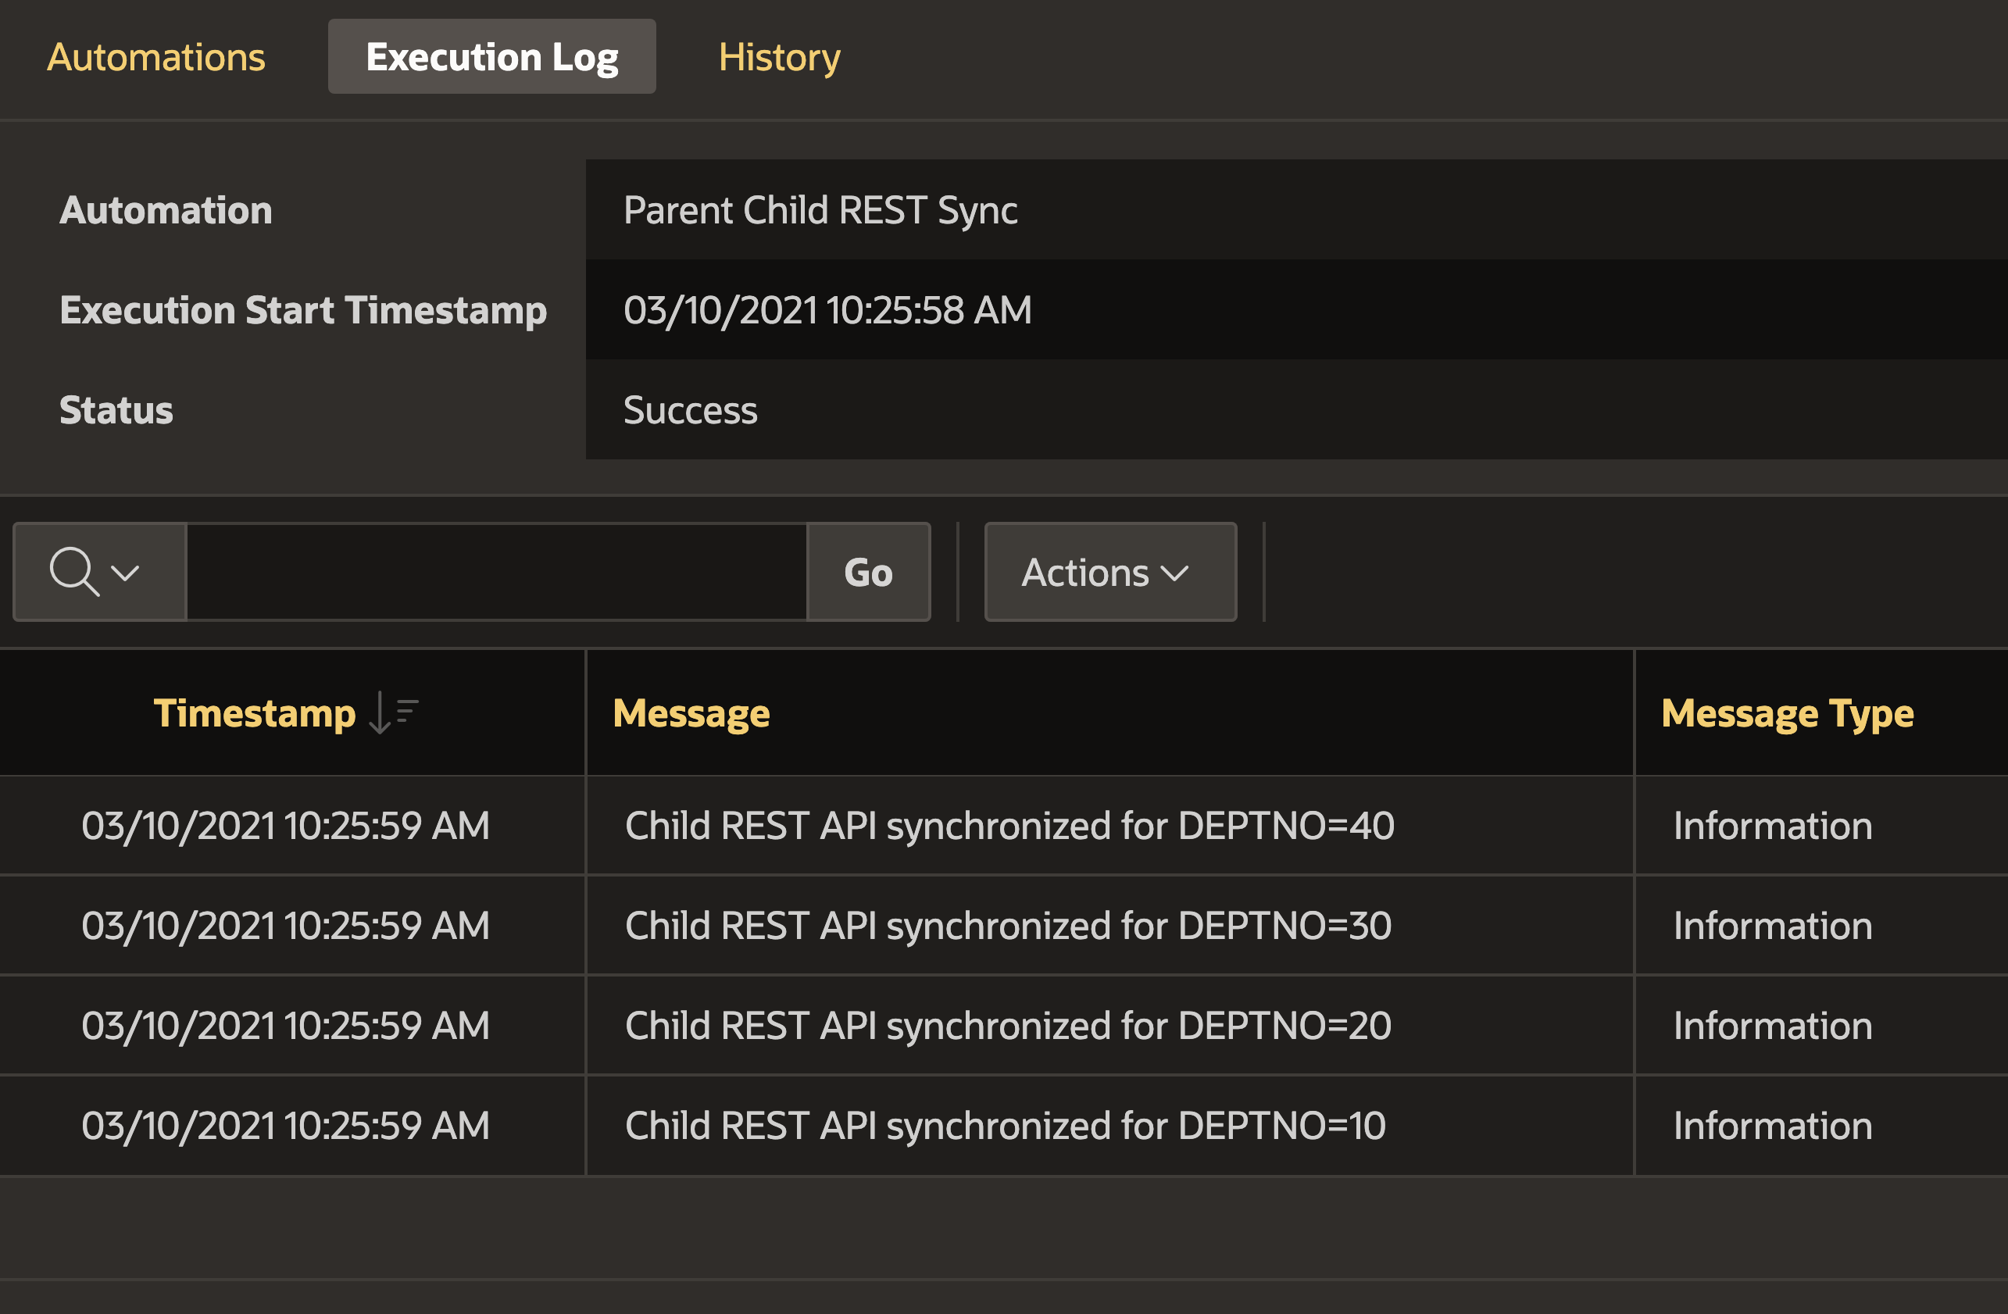Select the Execution Log tab

pyautogui.click(x=492, y=56)
